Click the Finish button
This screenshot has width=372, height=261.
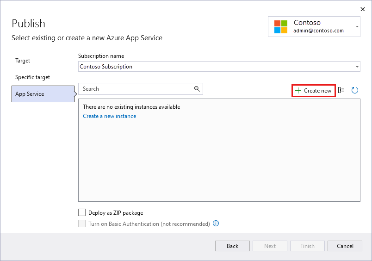click(x=307, y=246)
